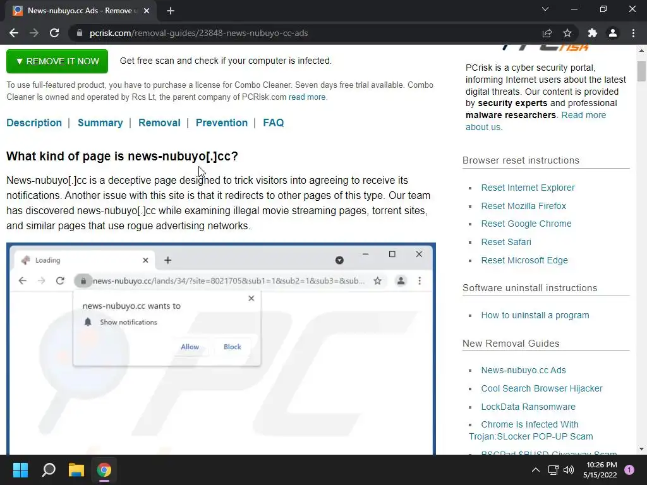The image size is (647, 485).
Task: Open a new browser tab
Action: tap(171, 11)
